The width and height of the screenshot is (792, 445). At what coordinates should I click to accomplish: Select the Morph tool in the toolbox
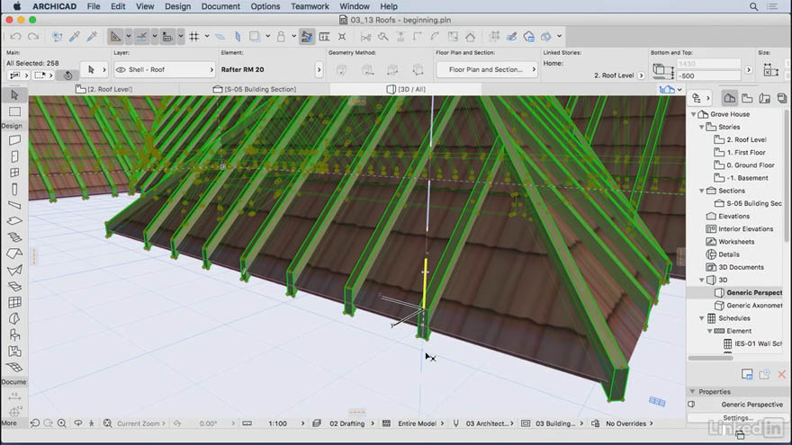[14, 318]
